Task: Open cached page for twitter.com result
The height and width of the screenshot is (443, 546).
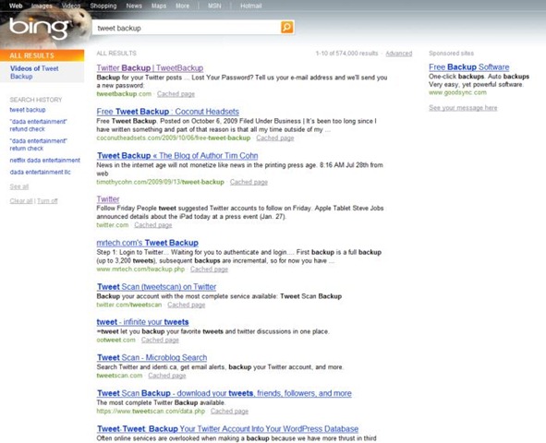Action: click(153, 225)
